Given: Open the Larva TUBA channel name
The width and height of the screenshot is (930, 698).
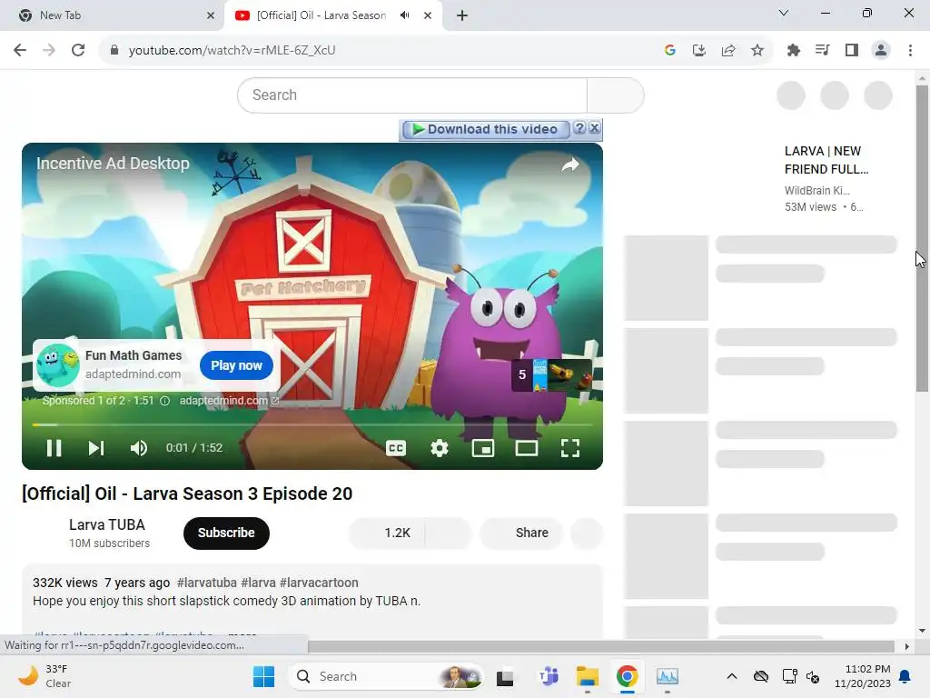Looking at the screenshot, I should pos(107,524).
